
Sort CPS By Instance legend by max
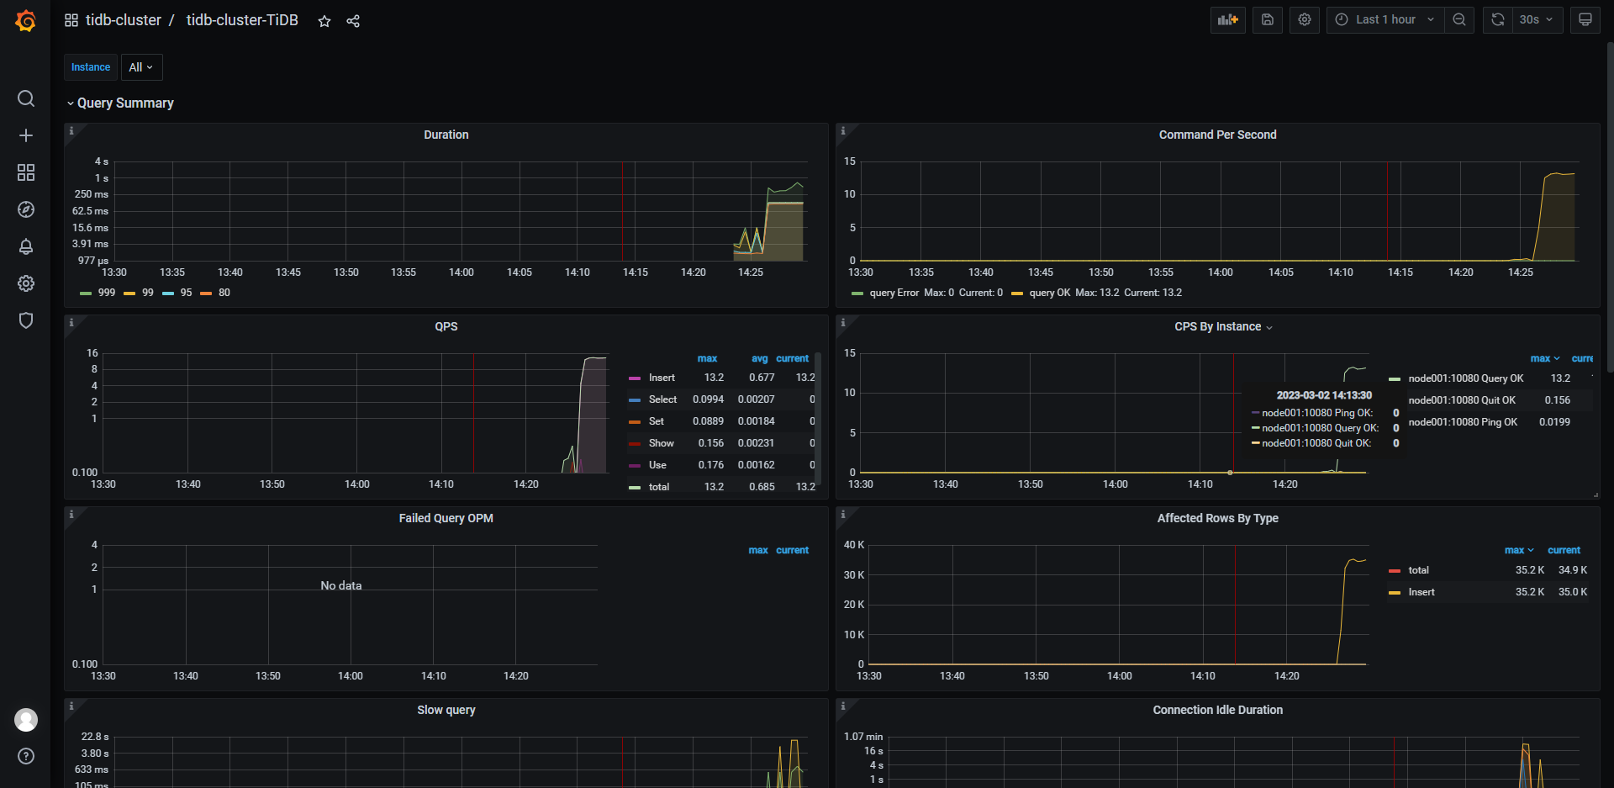1544,358
